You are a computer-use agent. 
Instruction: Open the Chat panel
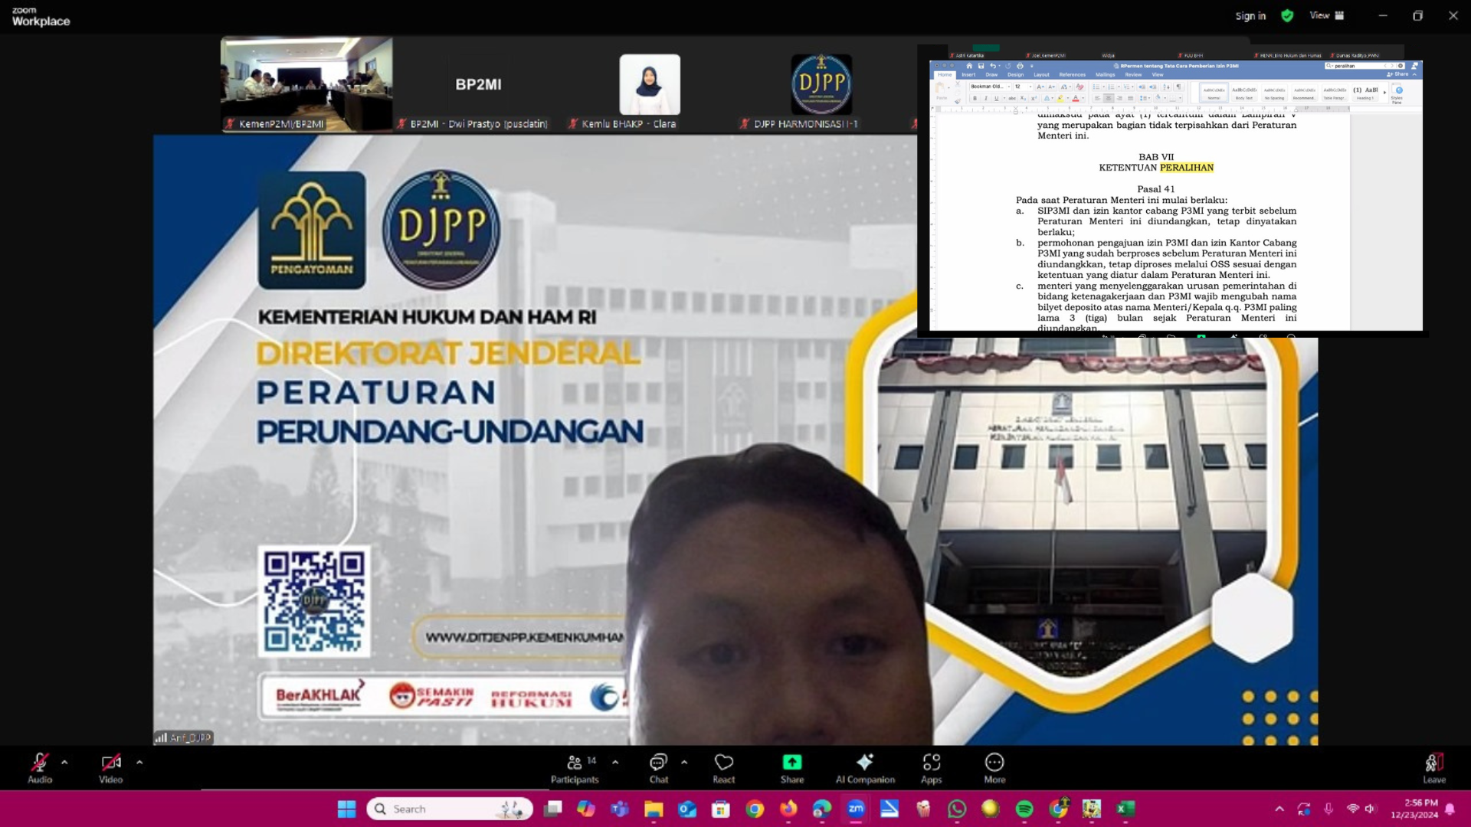pyautogui.click(x=659, y=768)
